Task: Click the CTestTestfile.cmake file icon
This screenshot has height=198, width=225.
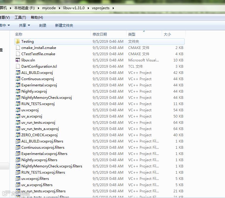Action: [18, 54]
